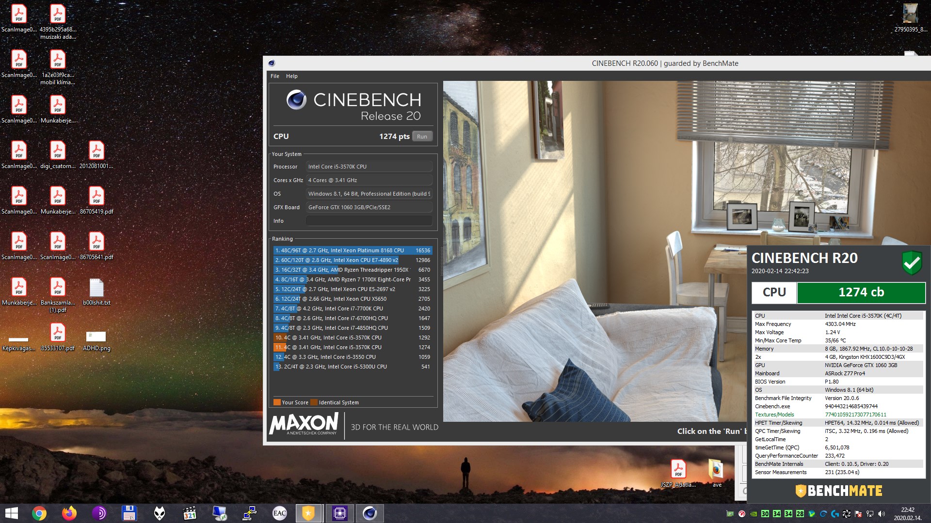Open the NVIDIA tray icon
931x523 pixels.
754,514
